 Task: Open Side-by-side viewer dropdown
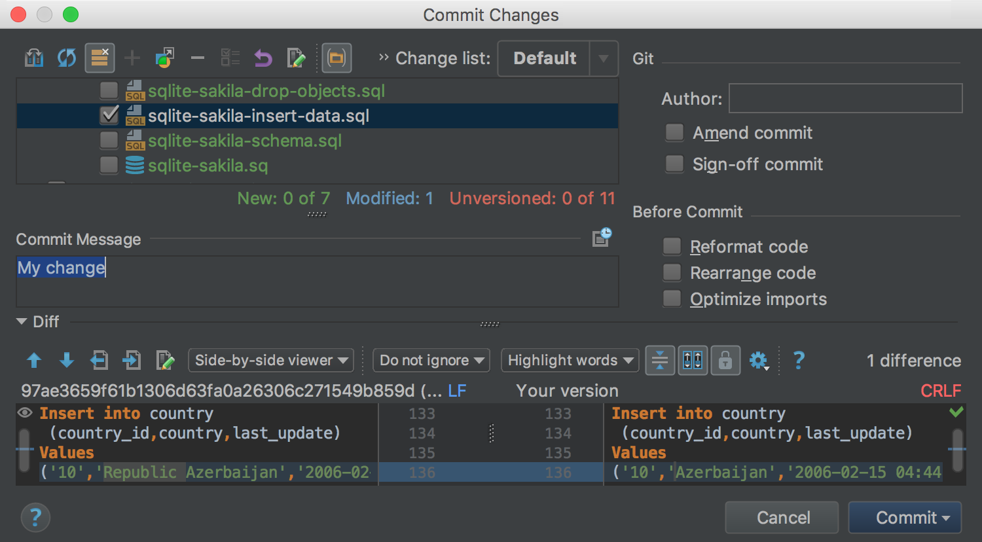pyautogui.click(x=271, y=360)
